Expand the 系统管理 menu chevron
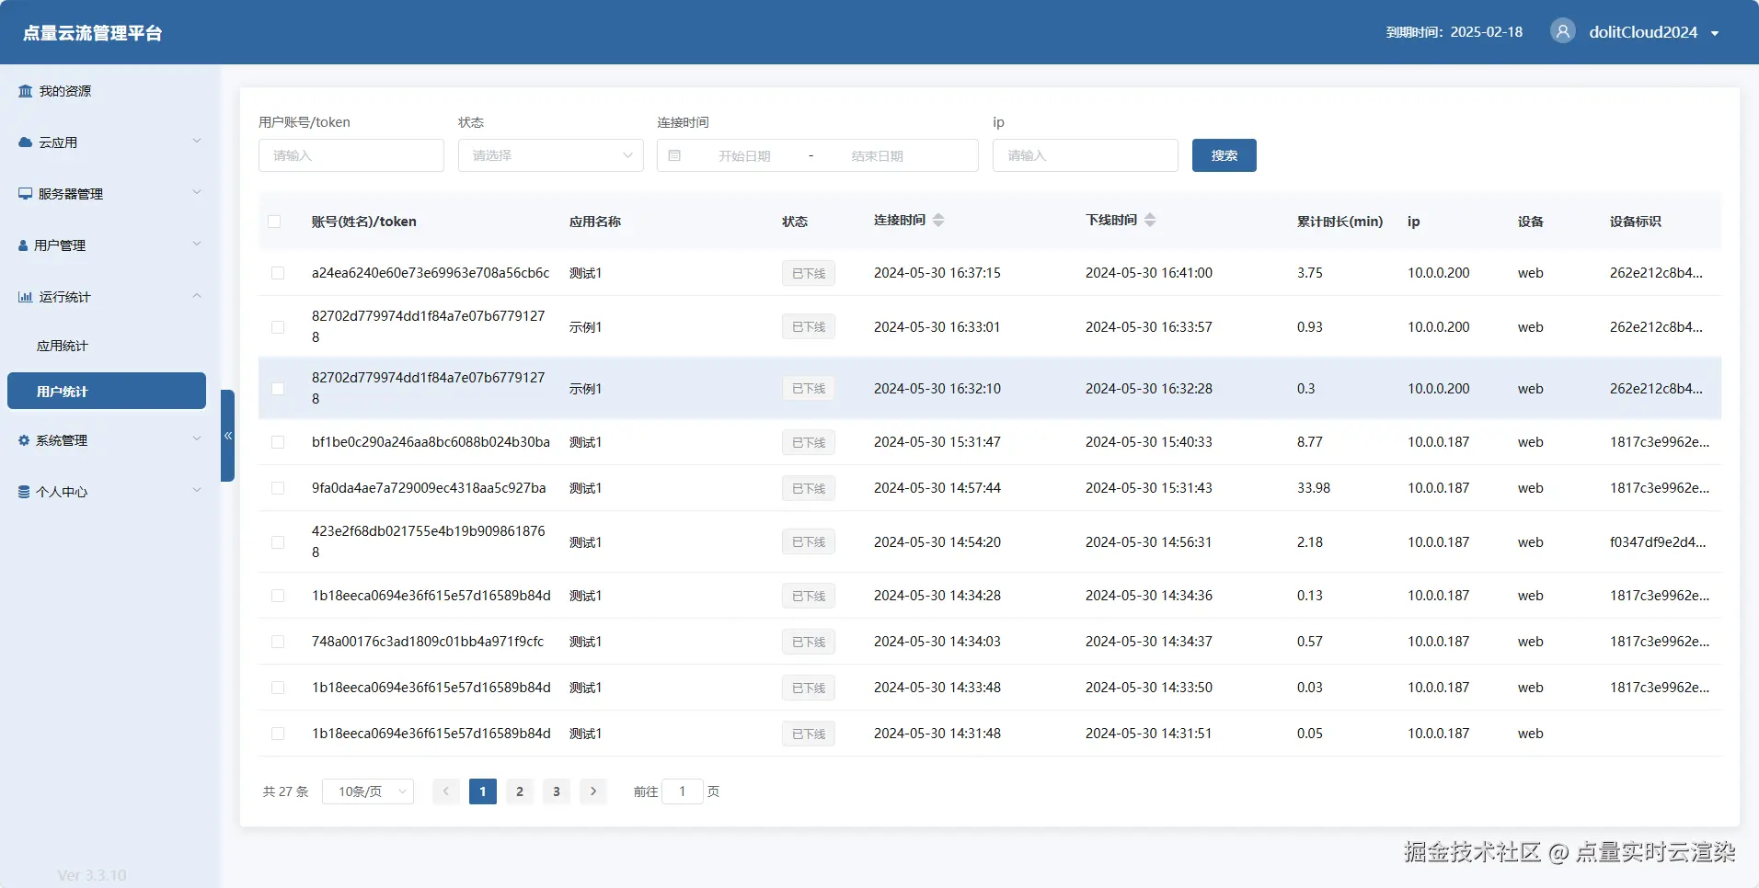The height and width of the screenshot is (888, 1759). click(x=196, y=438)
